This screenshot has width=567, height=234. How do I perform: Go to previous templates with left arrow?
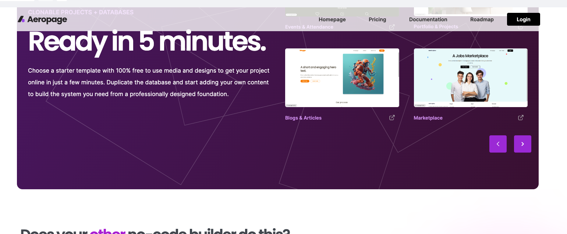498,144
